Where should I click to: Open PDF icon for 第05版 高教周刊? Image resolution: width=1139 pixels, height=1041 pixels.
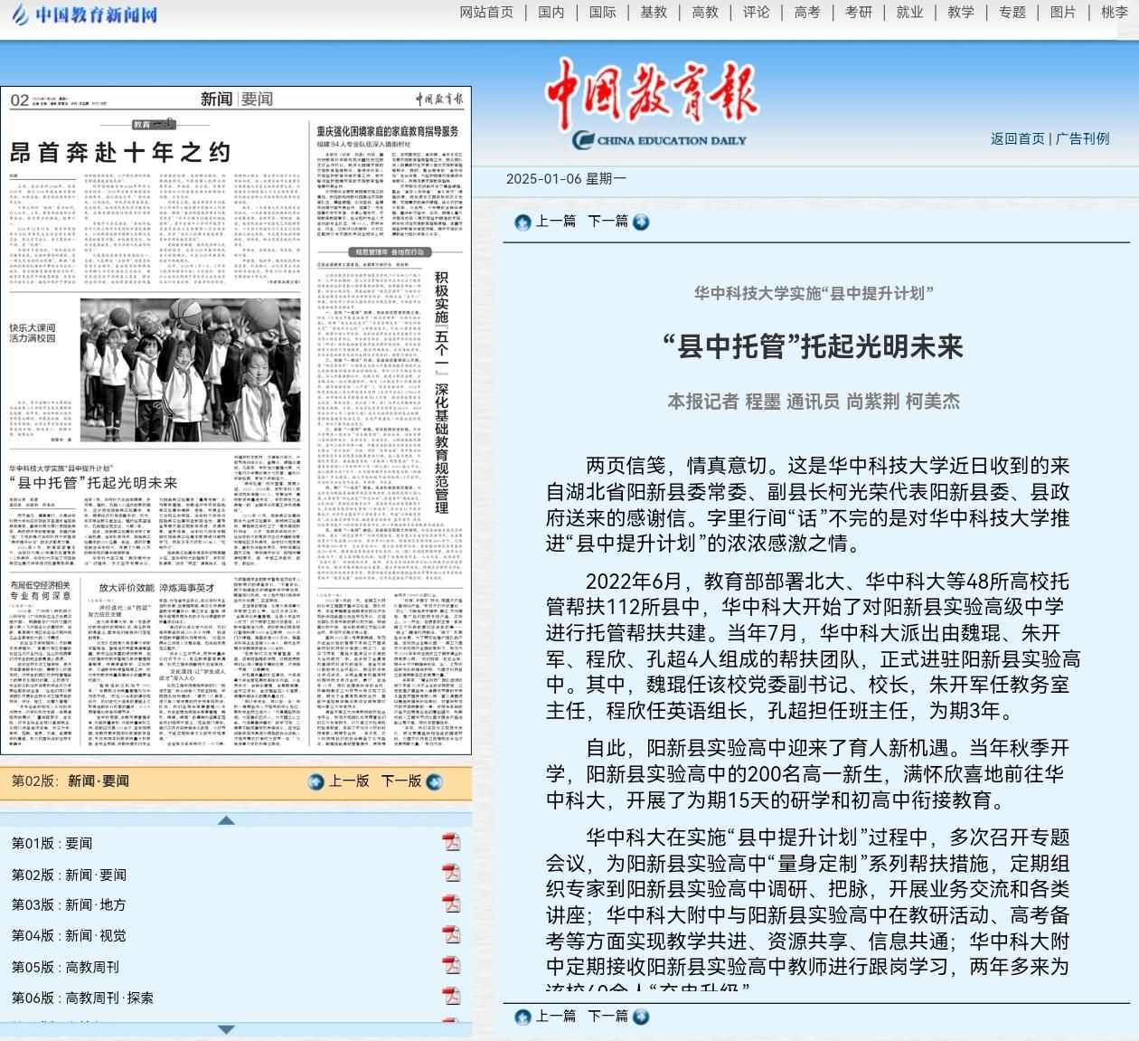[451, 965]
